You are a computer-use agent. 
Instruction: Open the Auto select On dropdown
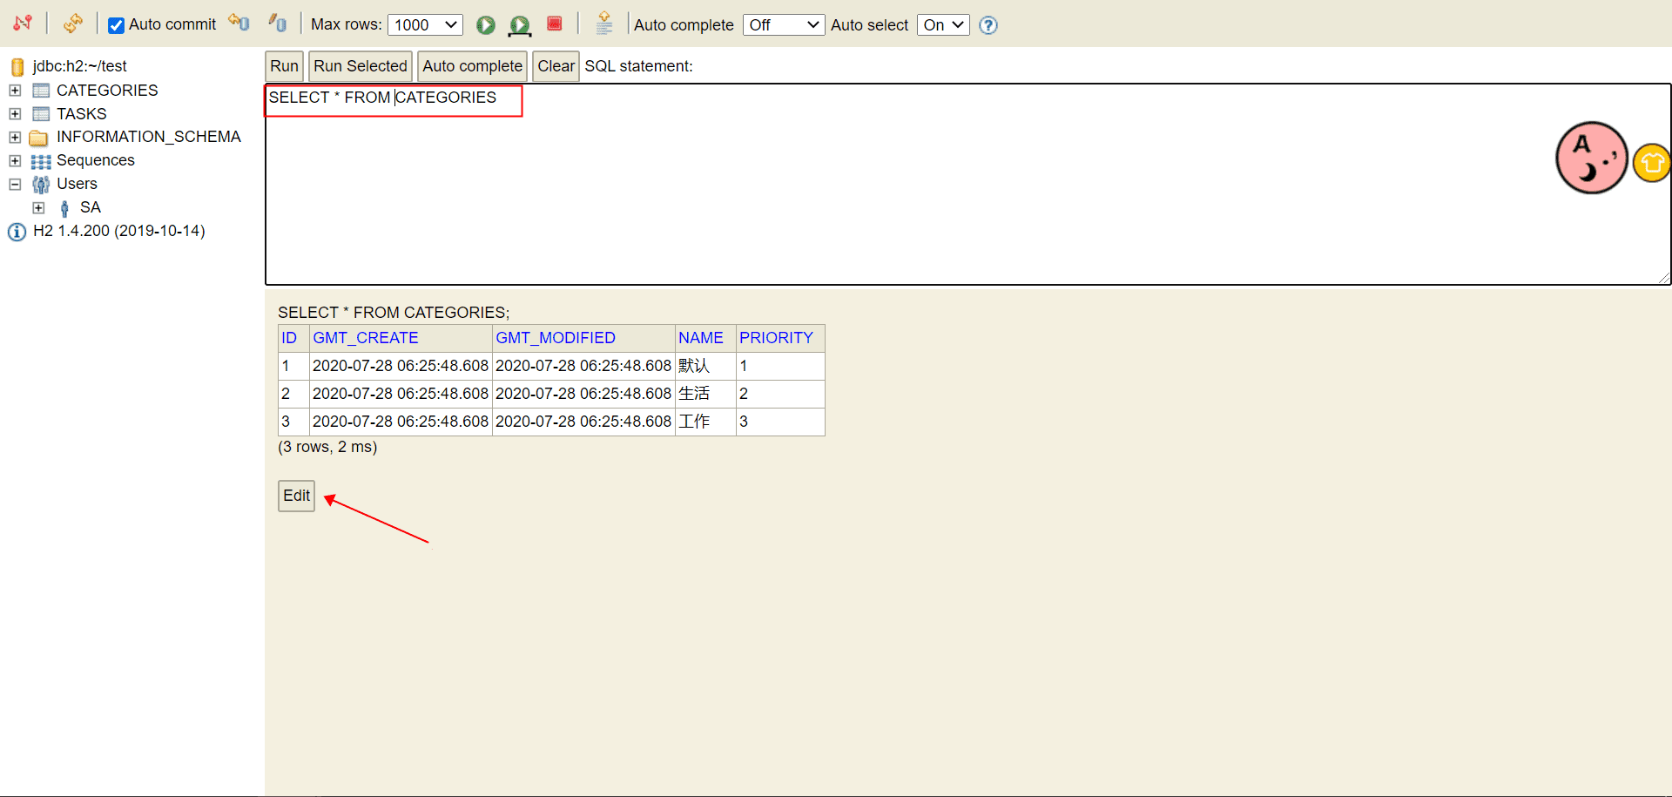click(943, 25)
